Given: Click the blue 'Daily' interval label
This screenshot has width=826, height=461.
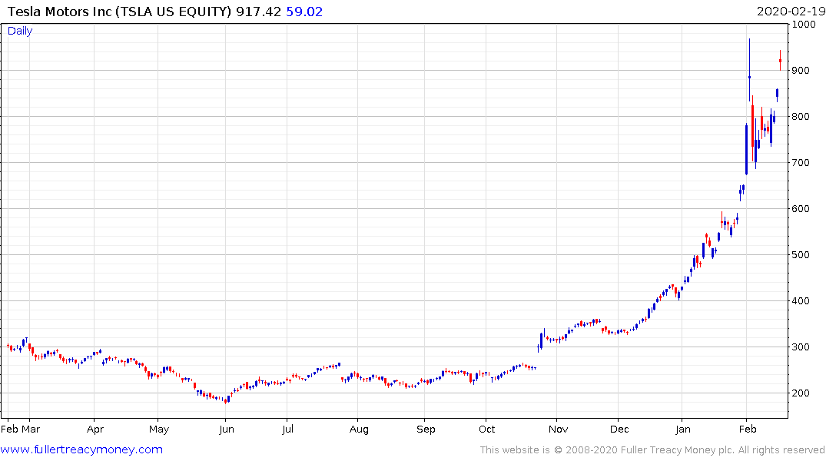Looking at the screenshot, I should [x=20, y=31].
